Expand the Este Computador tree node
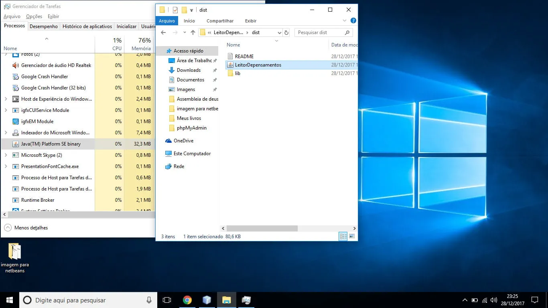The height and width of the screenshot is (308, 548). (160, 154)
